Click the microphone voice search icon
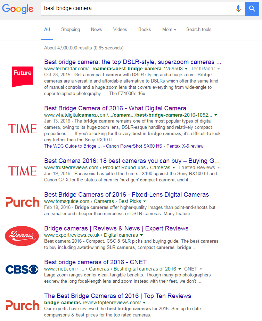This screenshot has height=321, width=262. [x=238, y=9]
